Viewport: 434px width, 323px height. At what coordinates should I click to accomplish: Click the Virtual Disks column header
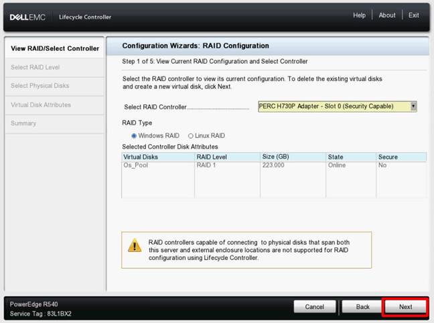pyautogui.click(x=158, y=157)
